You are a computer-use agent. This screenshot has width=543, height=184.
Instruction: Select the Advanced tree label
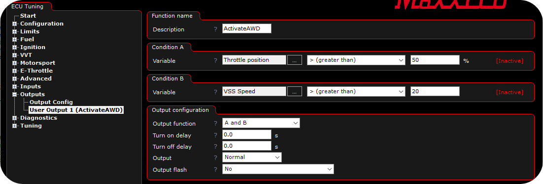tap(36, 79)
